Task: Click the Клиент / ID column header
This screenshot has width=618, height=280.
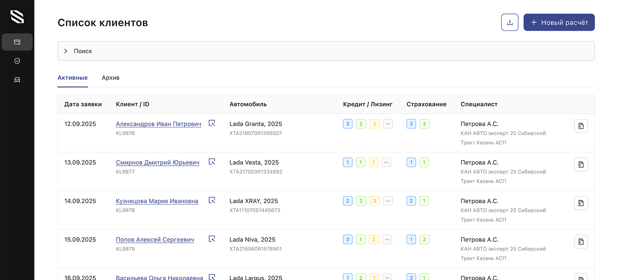Action: click(132, 104)
